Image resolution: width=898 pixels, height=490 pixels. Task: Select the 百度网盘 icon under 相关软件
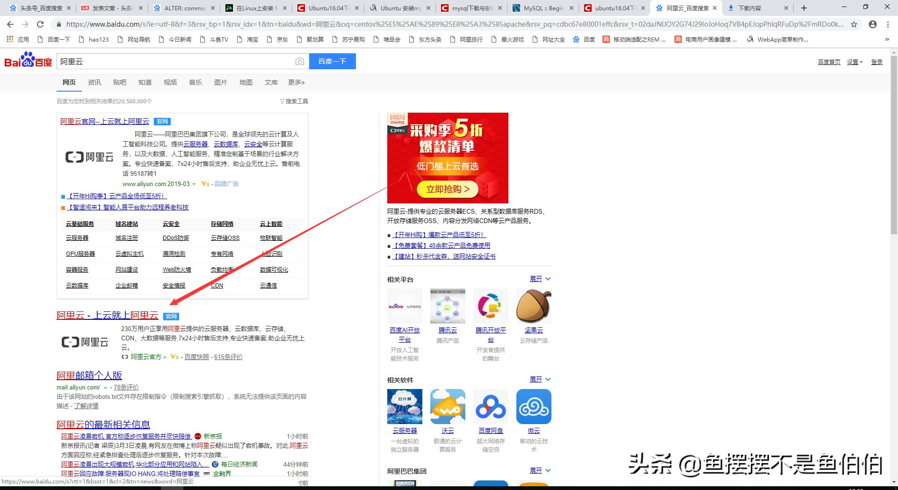click(491, 406)
